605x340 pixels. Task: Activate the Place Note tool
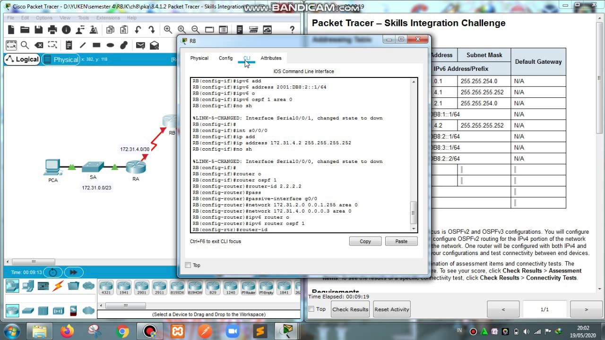[69, 45]
